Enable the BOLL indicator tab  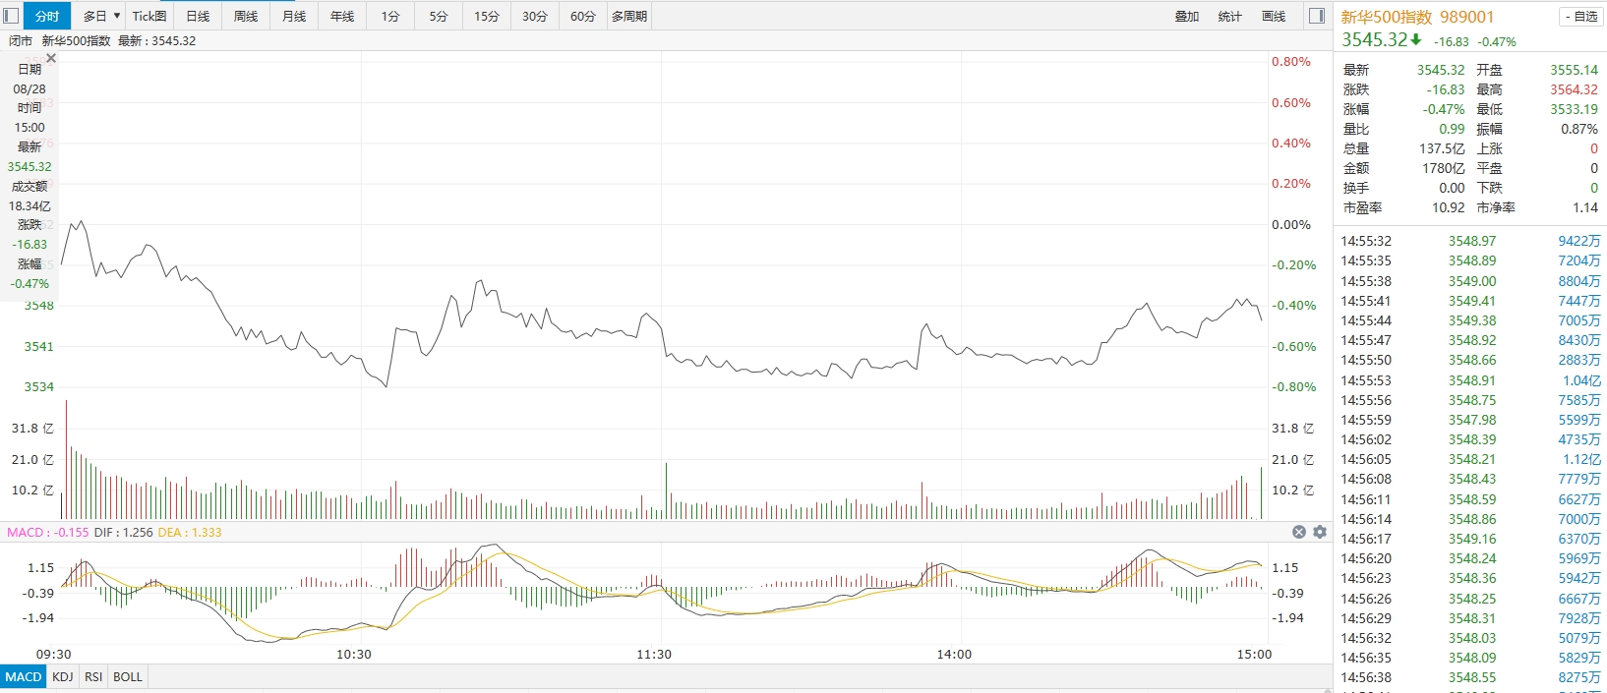click(x=128, y=676)
